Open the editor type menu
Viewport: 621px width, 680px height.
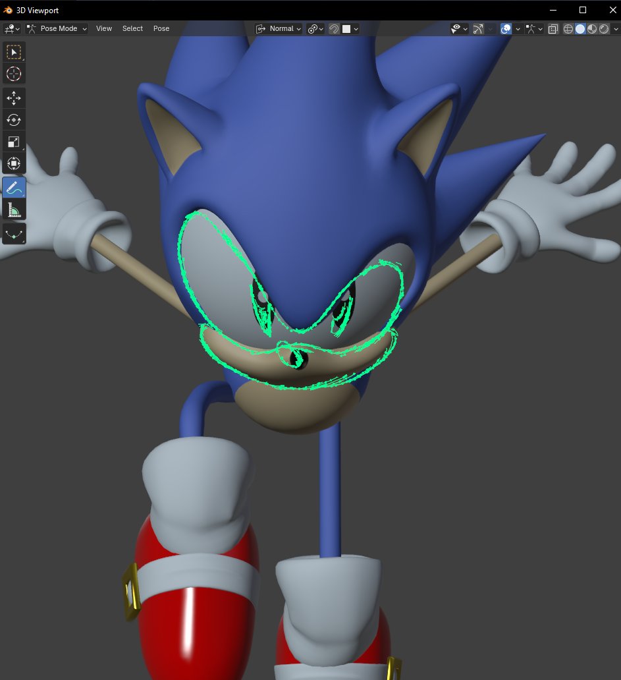[x=12, y=28]
